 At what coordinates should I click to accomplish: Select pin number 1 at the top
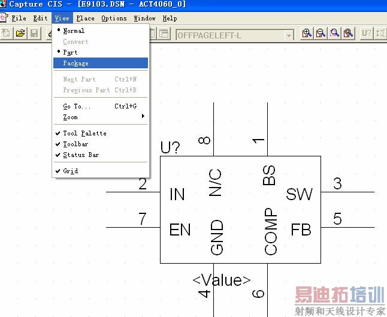click(x=258, y=141)
